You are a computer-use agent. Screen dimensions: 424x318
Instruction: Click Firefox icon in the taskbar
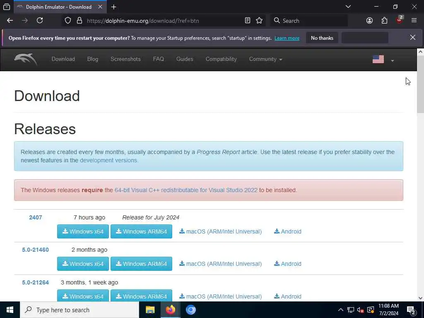point(170,310)
